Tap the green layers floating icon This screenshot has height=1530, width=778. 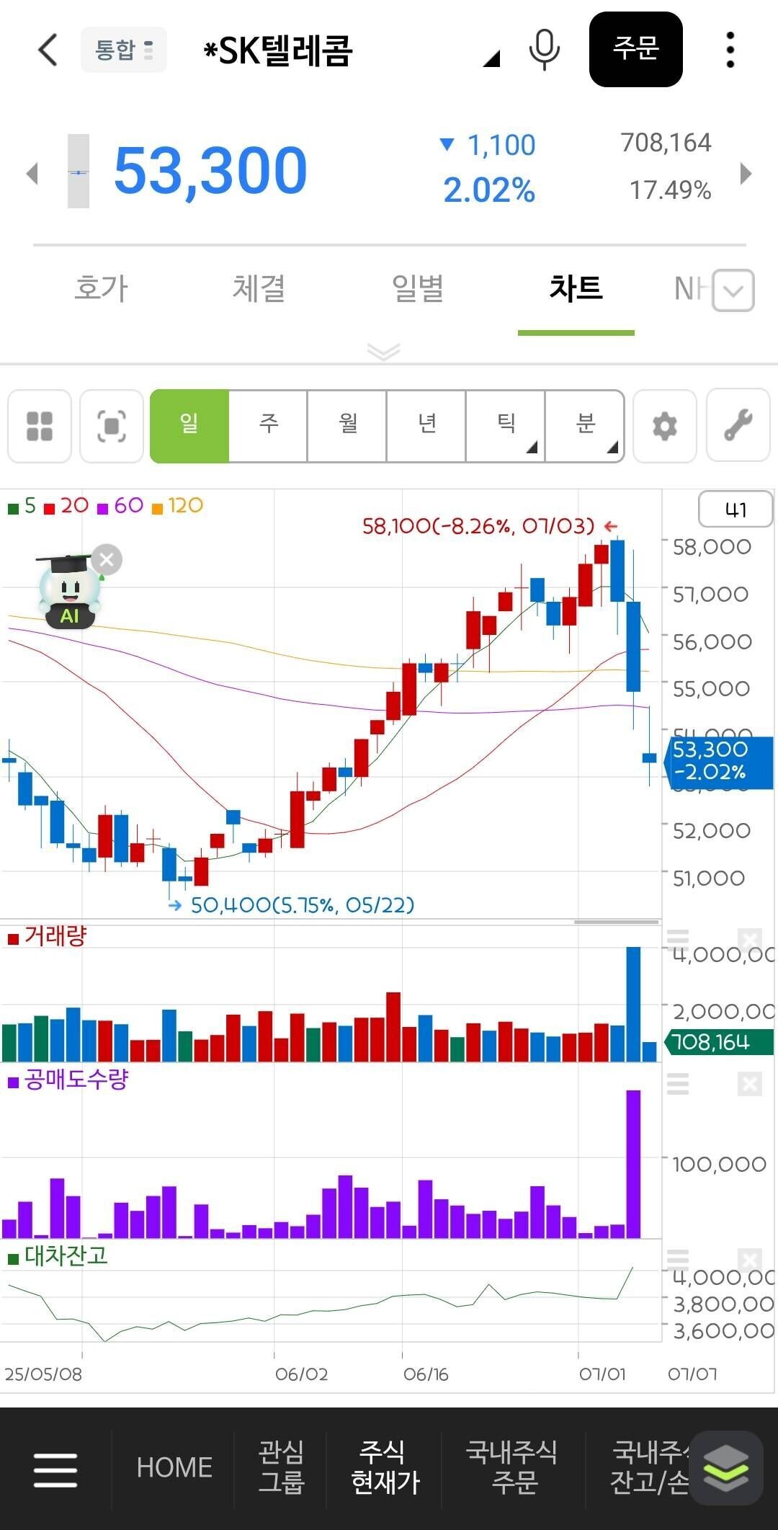pos(725,1468)
